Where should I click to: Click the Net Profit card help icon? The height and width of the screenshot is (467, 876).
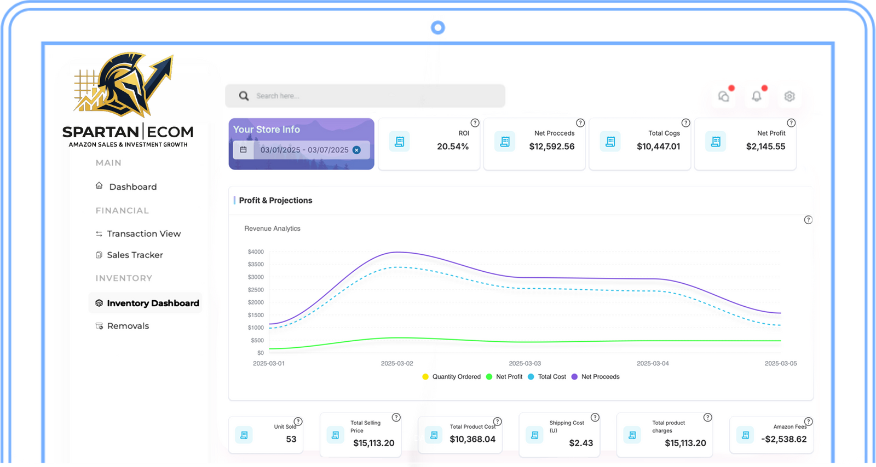pyautogui.click(x=791, y=123)
